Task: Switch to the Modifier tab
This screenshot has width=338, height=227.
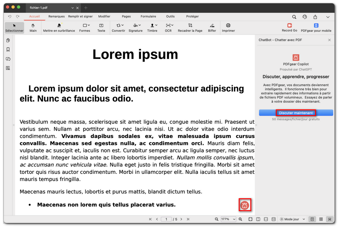Action: pyautogui.click(x=104, y=16)
